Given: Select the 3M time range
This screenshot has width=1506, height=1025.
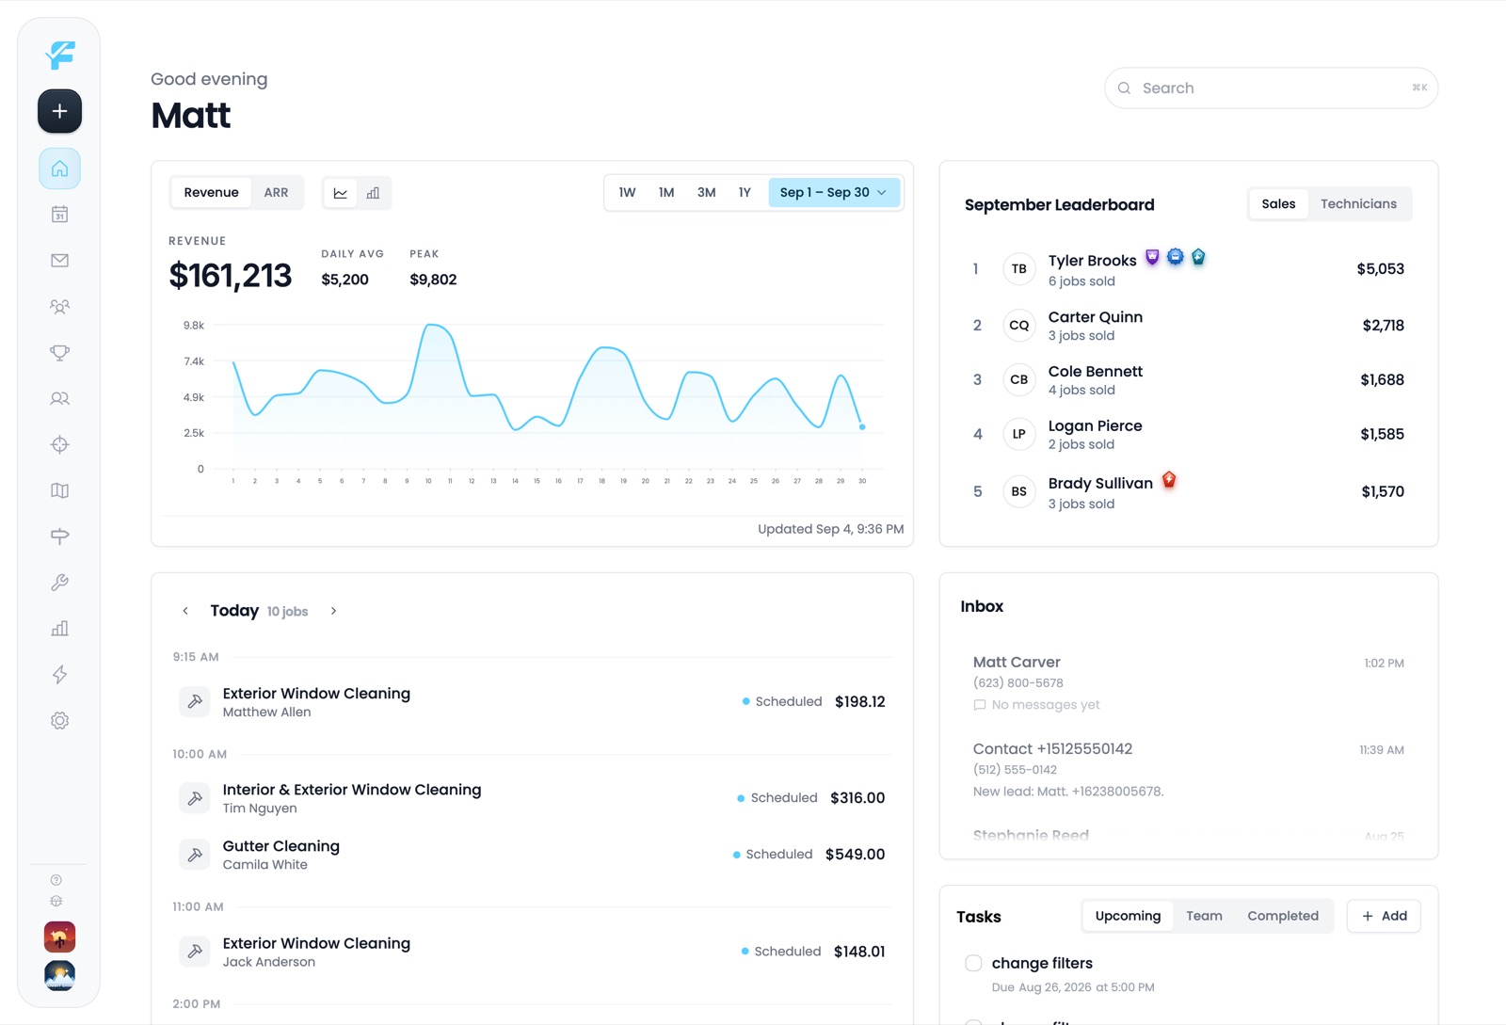Looking at the screenshot, I should (706, 193).
